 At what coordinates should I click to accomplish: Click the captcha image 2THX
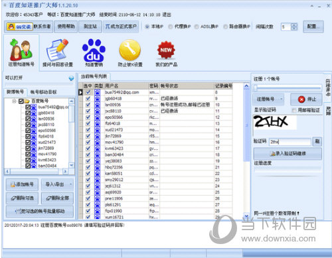(x=274, y=122)
